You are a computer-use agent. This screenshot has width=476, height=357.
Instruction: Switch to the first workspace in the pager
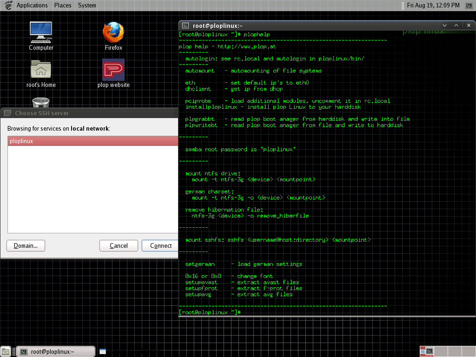427,351
